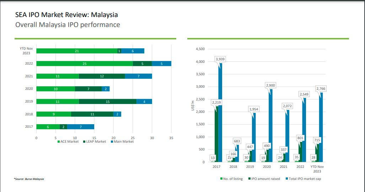Viewport: 365px width, 192px height.
Task: Select the 2019 LEAP Market segment labeled 15
Action: coord(108,102)
